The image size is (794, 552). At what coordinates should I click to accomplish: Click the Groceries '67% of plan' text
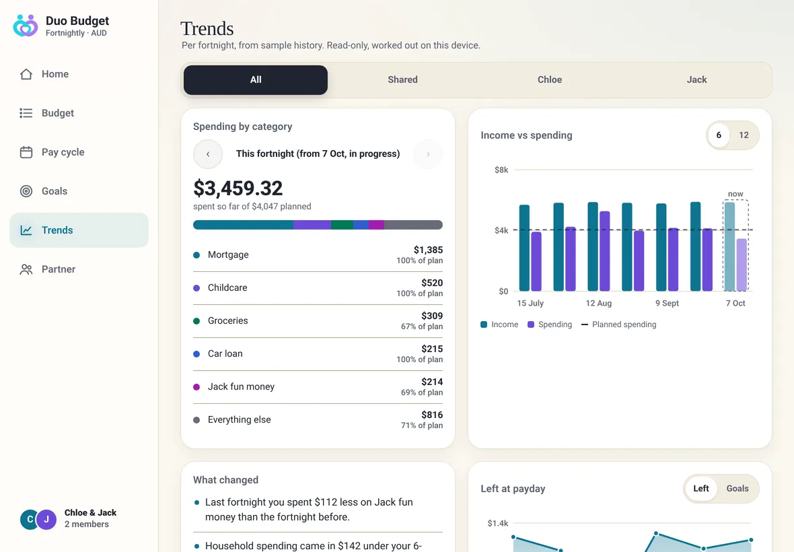422,326
